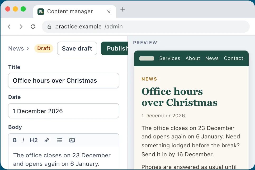
Task: Open About in preview navigation
Action: [193, 58]
